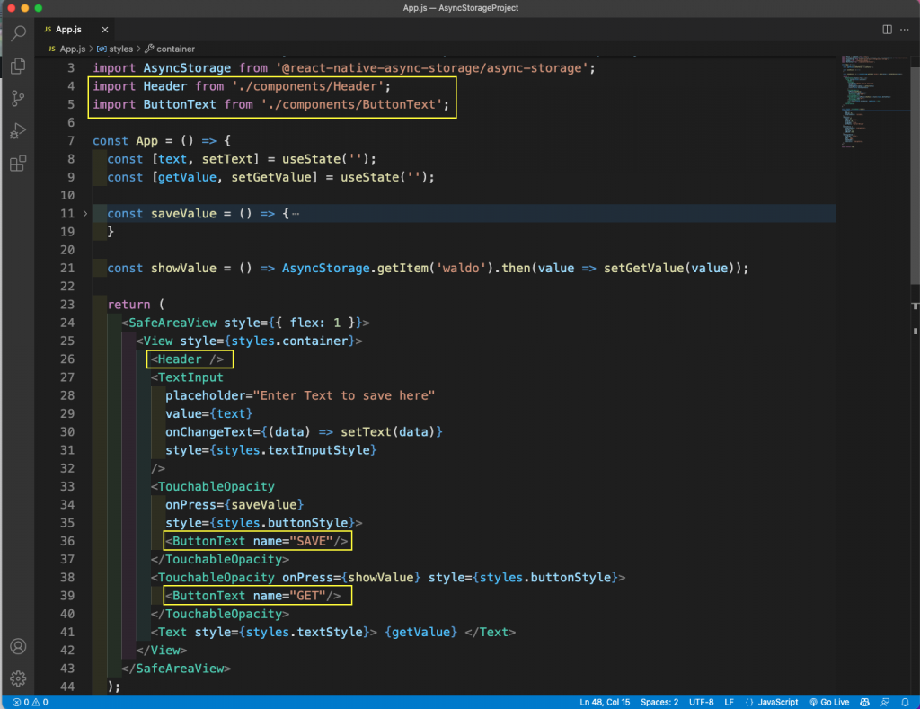Close the App.js tab
Screen dimensions: 920x709
[105, 30]
